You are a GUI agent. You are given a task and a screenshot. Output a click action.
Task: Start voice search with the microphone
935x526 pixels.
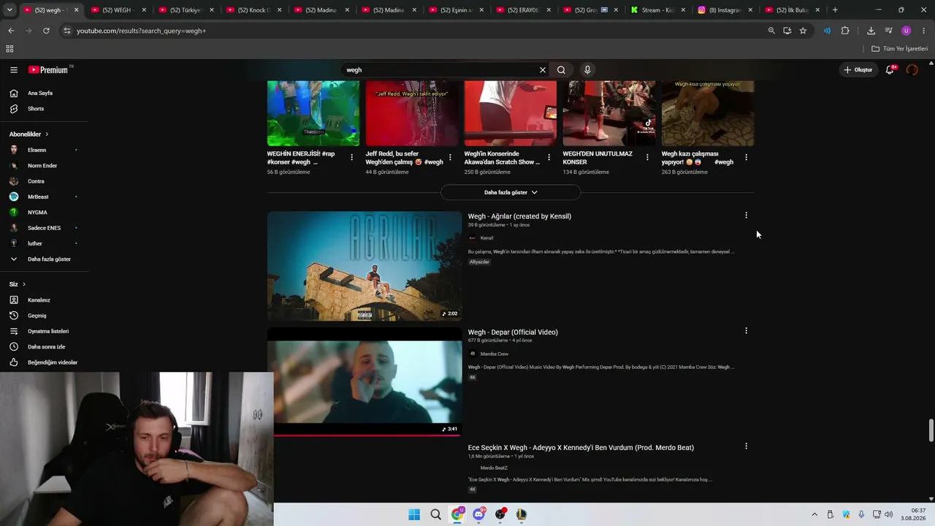(x=587, y=70)
